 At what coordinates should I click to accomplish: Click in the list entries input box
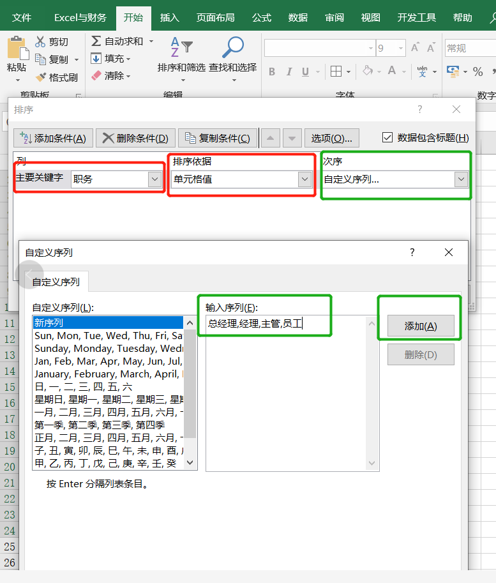(x=292, y=393)
